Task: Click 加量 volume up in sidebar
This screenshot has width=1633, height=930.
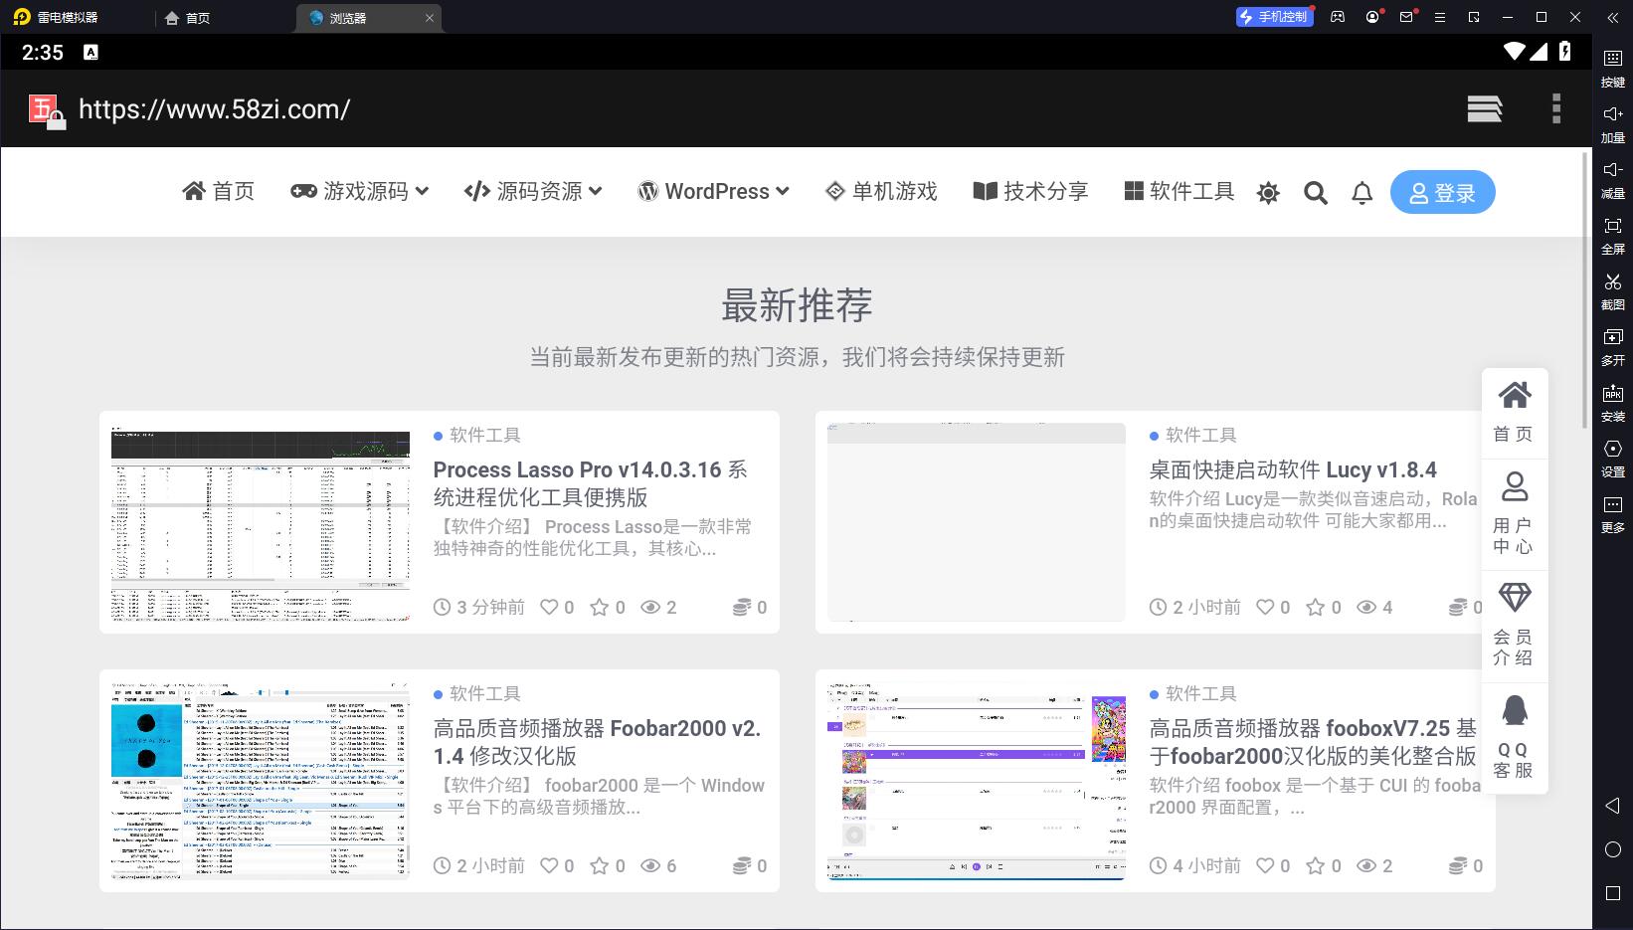Action: pyautogui.click(x=1613, y=123)
